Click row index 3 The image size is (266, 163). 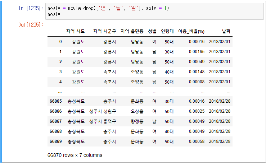pos(60,72)
